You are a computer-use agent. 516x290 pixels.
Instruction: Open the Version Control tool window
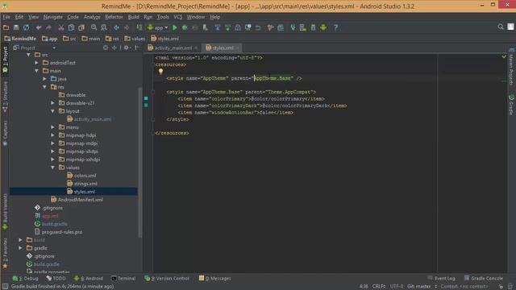167,278
